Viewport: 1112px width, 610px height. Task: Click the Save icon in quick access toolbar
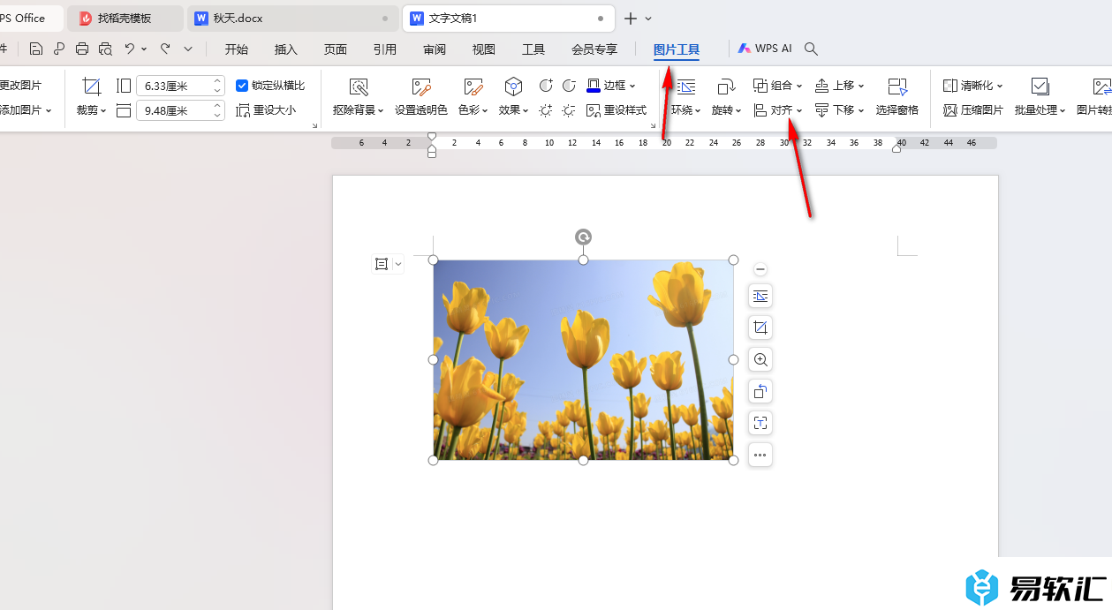(x=36, y=49)
